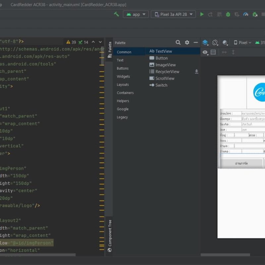
Task: Click the eye icon for view options
Action: [x=205, y=52]
